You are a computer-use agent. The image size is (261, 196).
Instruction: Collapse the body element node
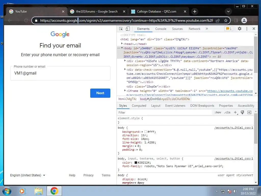pyautogui.click(x=122, y=48)
